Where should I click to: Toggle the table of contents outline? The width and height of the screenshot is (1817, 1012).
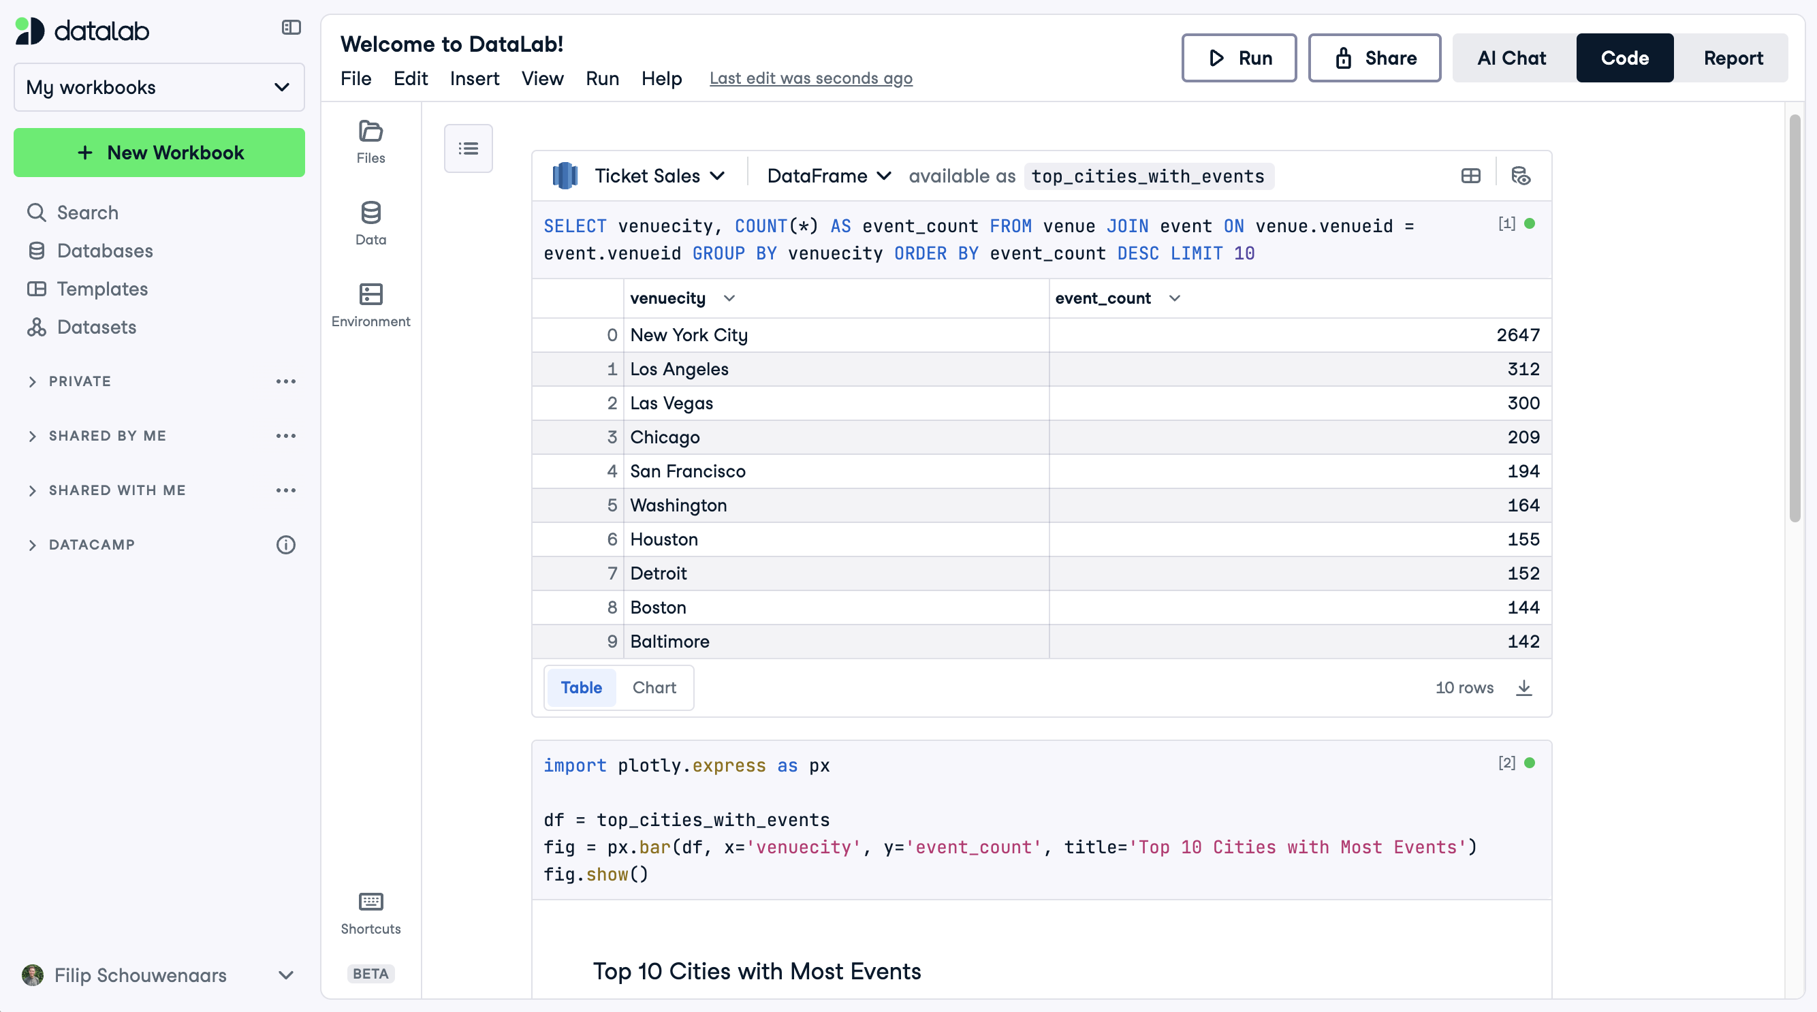[x=468, y=148]
